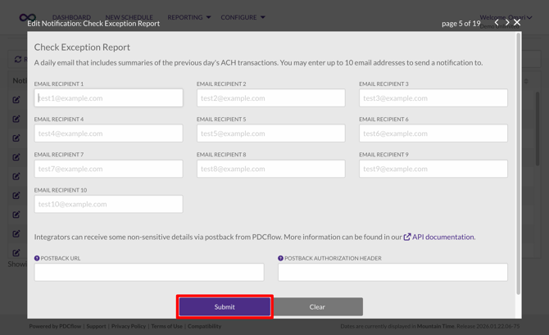The image size is (549, 335).
Task: Open the Privacy Policy footer link
Action: tap(129, 326)
